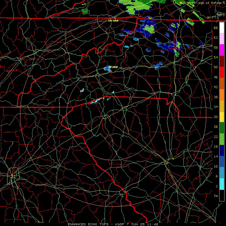This screenshot has width=226, height=226.
Task: Click the [K FT] units label
Action: pyautogui.click(x=212, y=18)
